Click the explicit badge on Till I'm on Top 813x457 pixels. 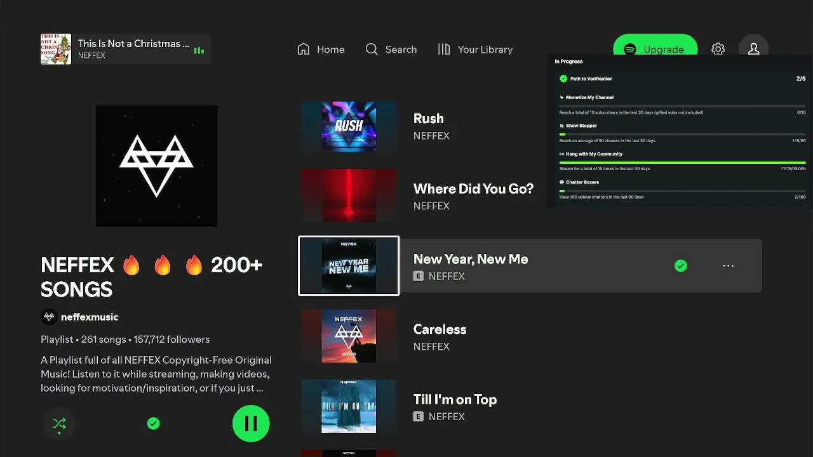click(419, 416)
